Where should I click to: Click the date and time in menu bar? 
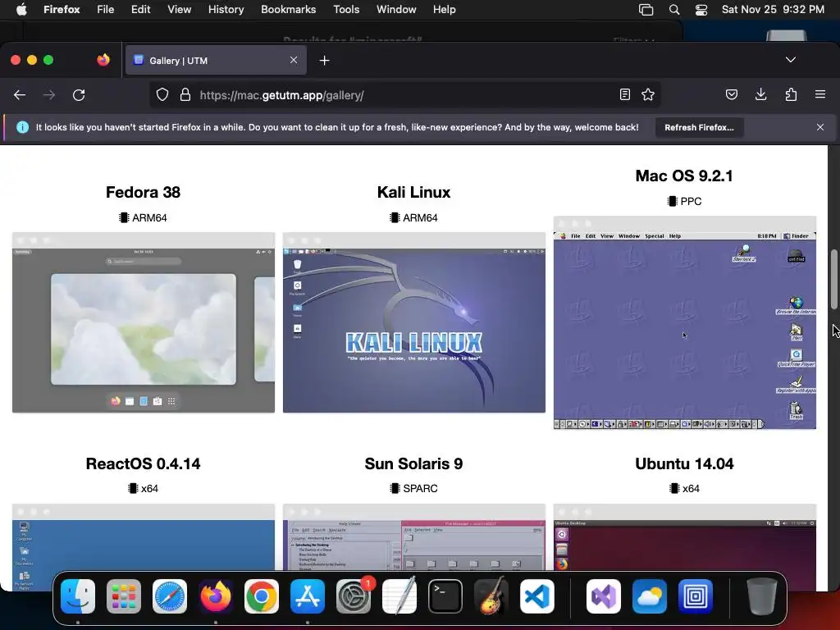[773, 9]
